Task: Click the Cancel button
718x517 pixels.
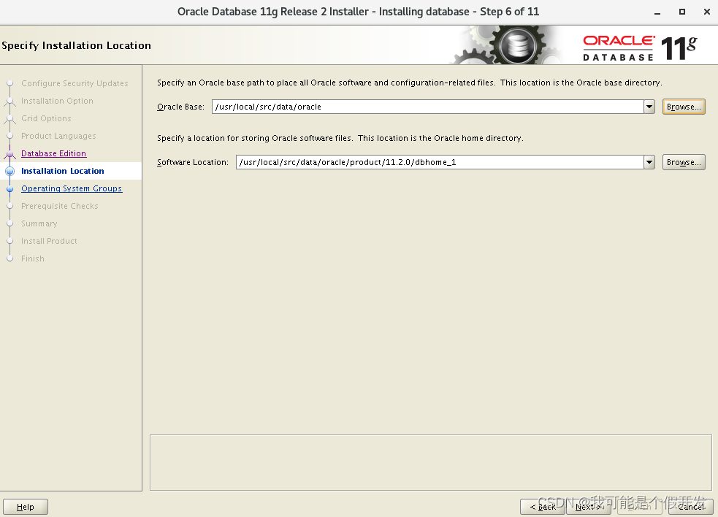Action: click(x=691, y=507)
